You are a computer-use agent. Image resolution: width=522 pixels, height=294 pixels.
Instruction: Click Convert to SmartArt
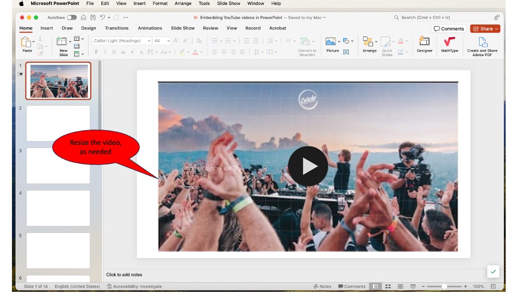point(307,46)
